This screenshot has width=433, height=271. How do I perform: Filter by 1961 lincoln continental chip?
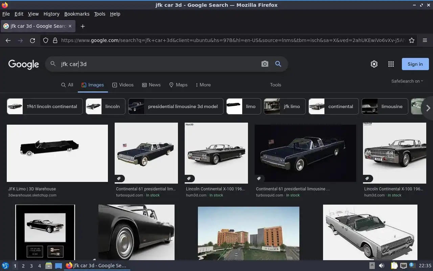(x=45, y=106)
